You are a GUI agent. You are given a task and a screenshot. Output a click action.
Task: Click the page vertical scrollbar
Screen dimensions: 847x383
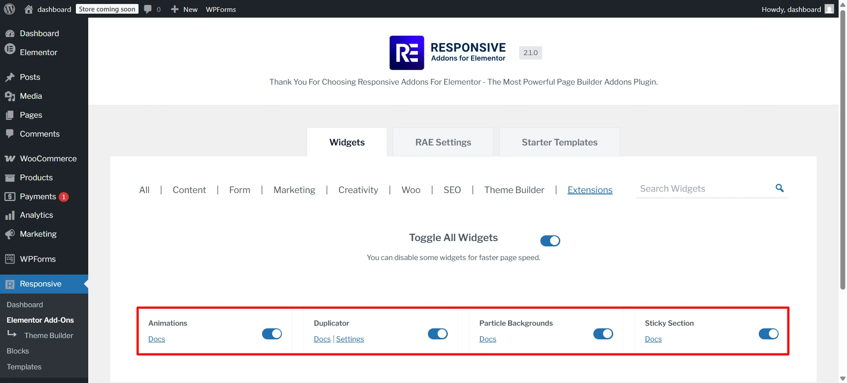click(x=843, y=150)
